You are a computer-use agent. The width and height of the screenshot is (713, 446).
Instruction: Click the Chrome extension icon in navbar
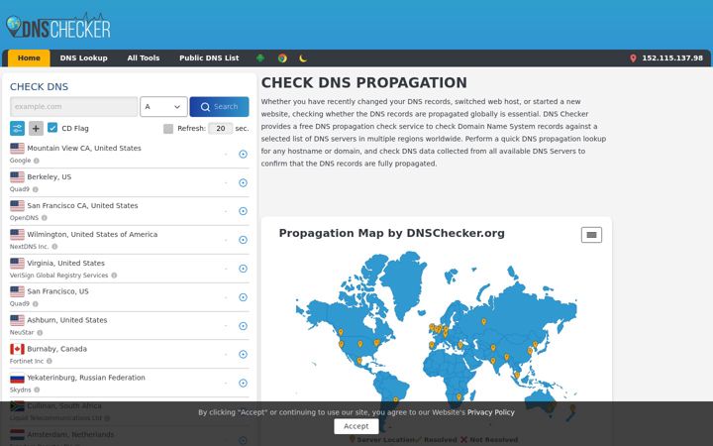coord(282,57)
